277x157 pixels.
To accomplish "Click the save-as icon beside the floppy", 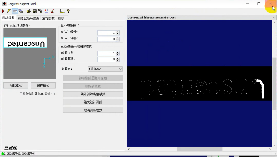I will pos(40,11).
